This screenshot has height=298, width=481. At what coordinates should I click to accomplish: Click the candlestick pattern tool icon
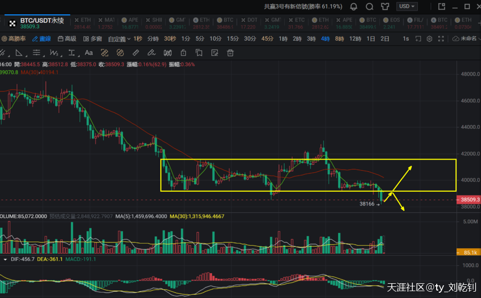click(168, 52)
